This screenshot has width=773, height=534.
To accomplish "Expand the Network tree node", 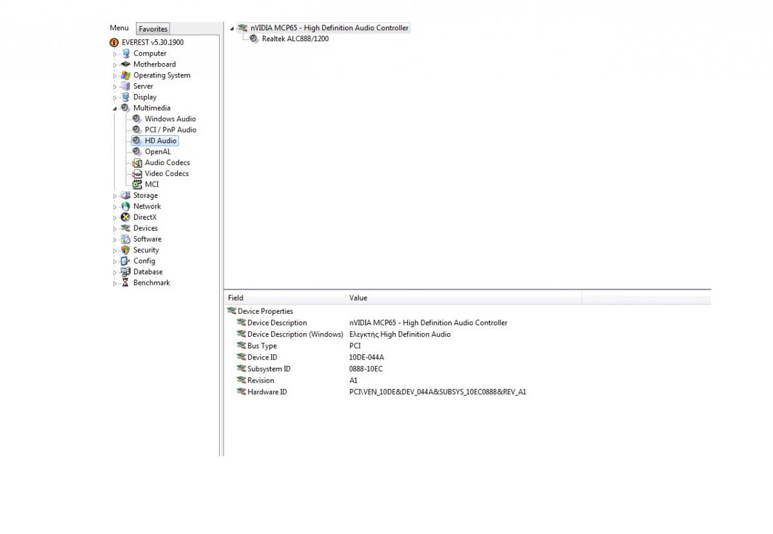I will coord(116,207).
